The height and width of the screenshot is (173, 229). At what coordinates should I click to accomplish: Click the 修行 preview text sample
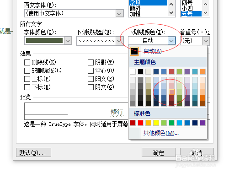117,112
